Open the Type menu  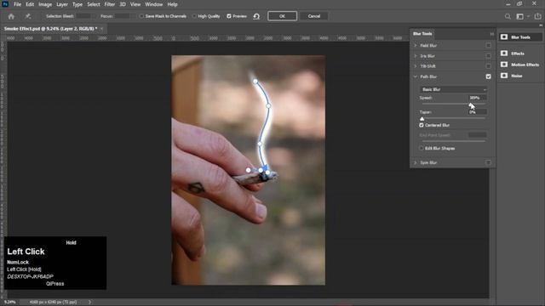(77, 4)
